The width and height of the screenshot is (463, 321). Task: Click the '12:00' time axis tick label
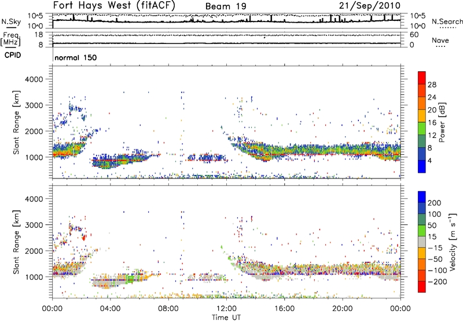coord(226,309)
